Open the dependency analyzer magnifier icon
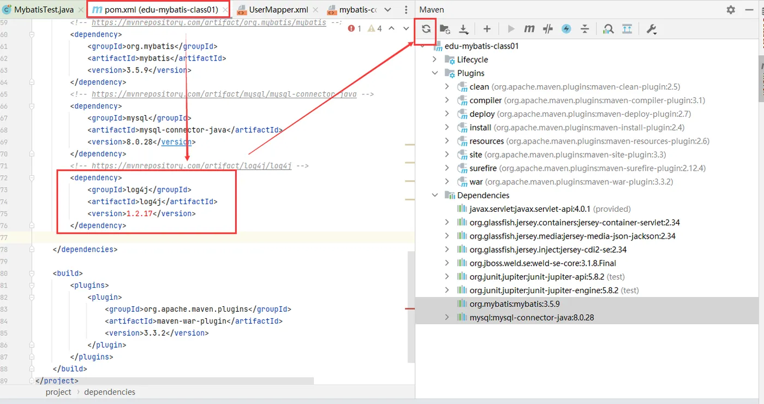The image size is (764, 404). pos(608,29)
